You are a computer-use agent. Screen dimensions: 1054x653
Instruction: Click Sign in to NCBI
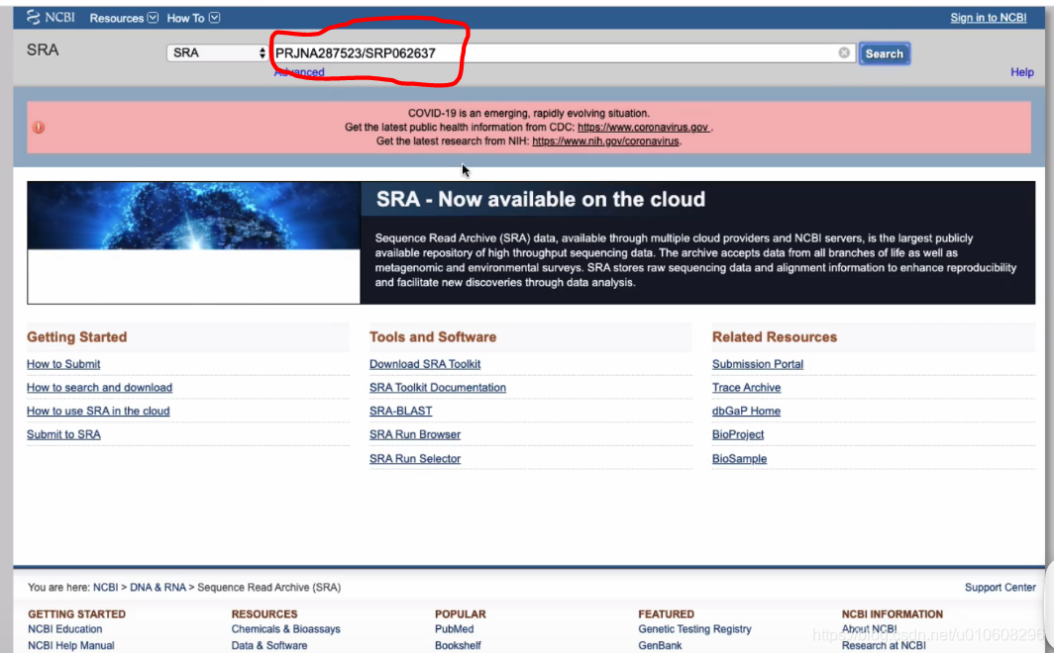pyautogui.click(x=988, y=18)
